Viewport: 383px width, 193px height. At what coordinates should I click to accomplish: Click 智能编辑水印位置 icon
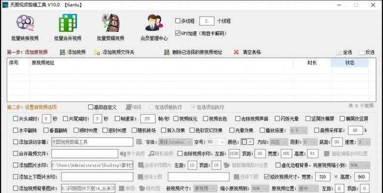pyautogui.click(x=327, y=153)
